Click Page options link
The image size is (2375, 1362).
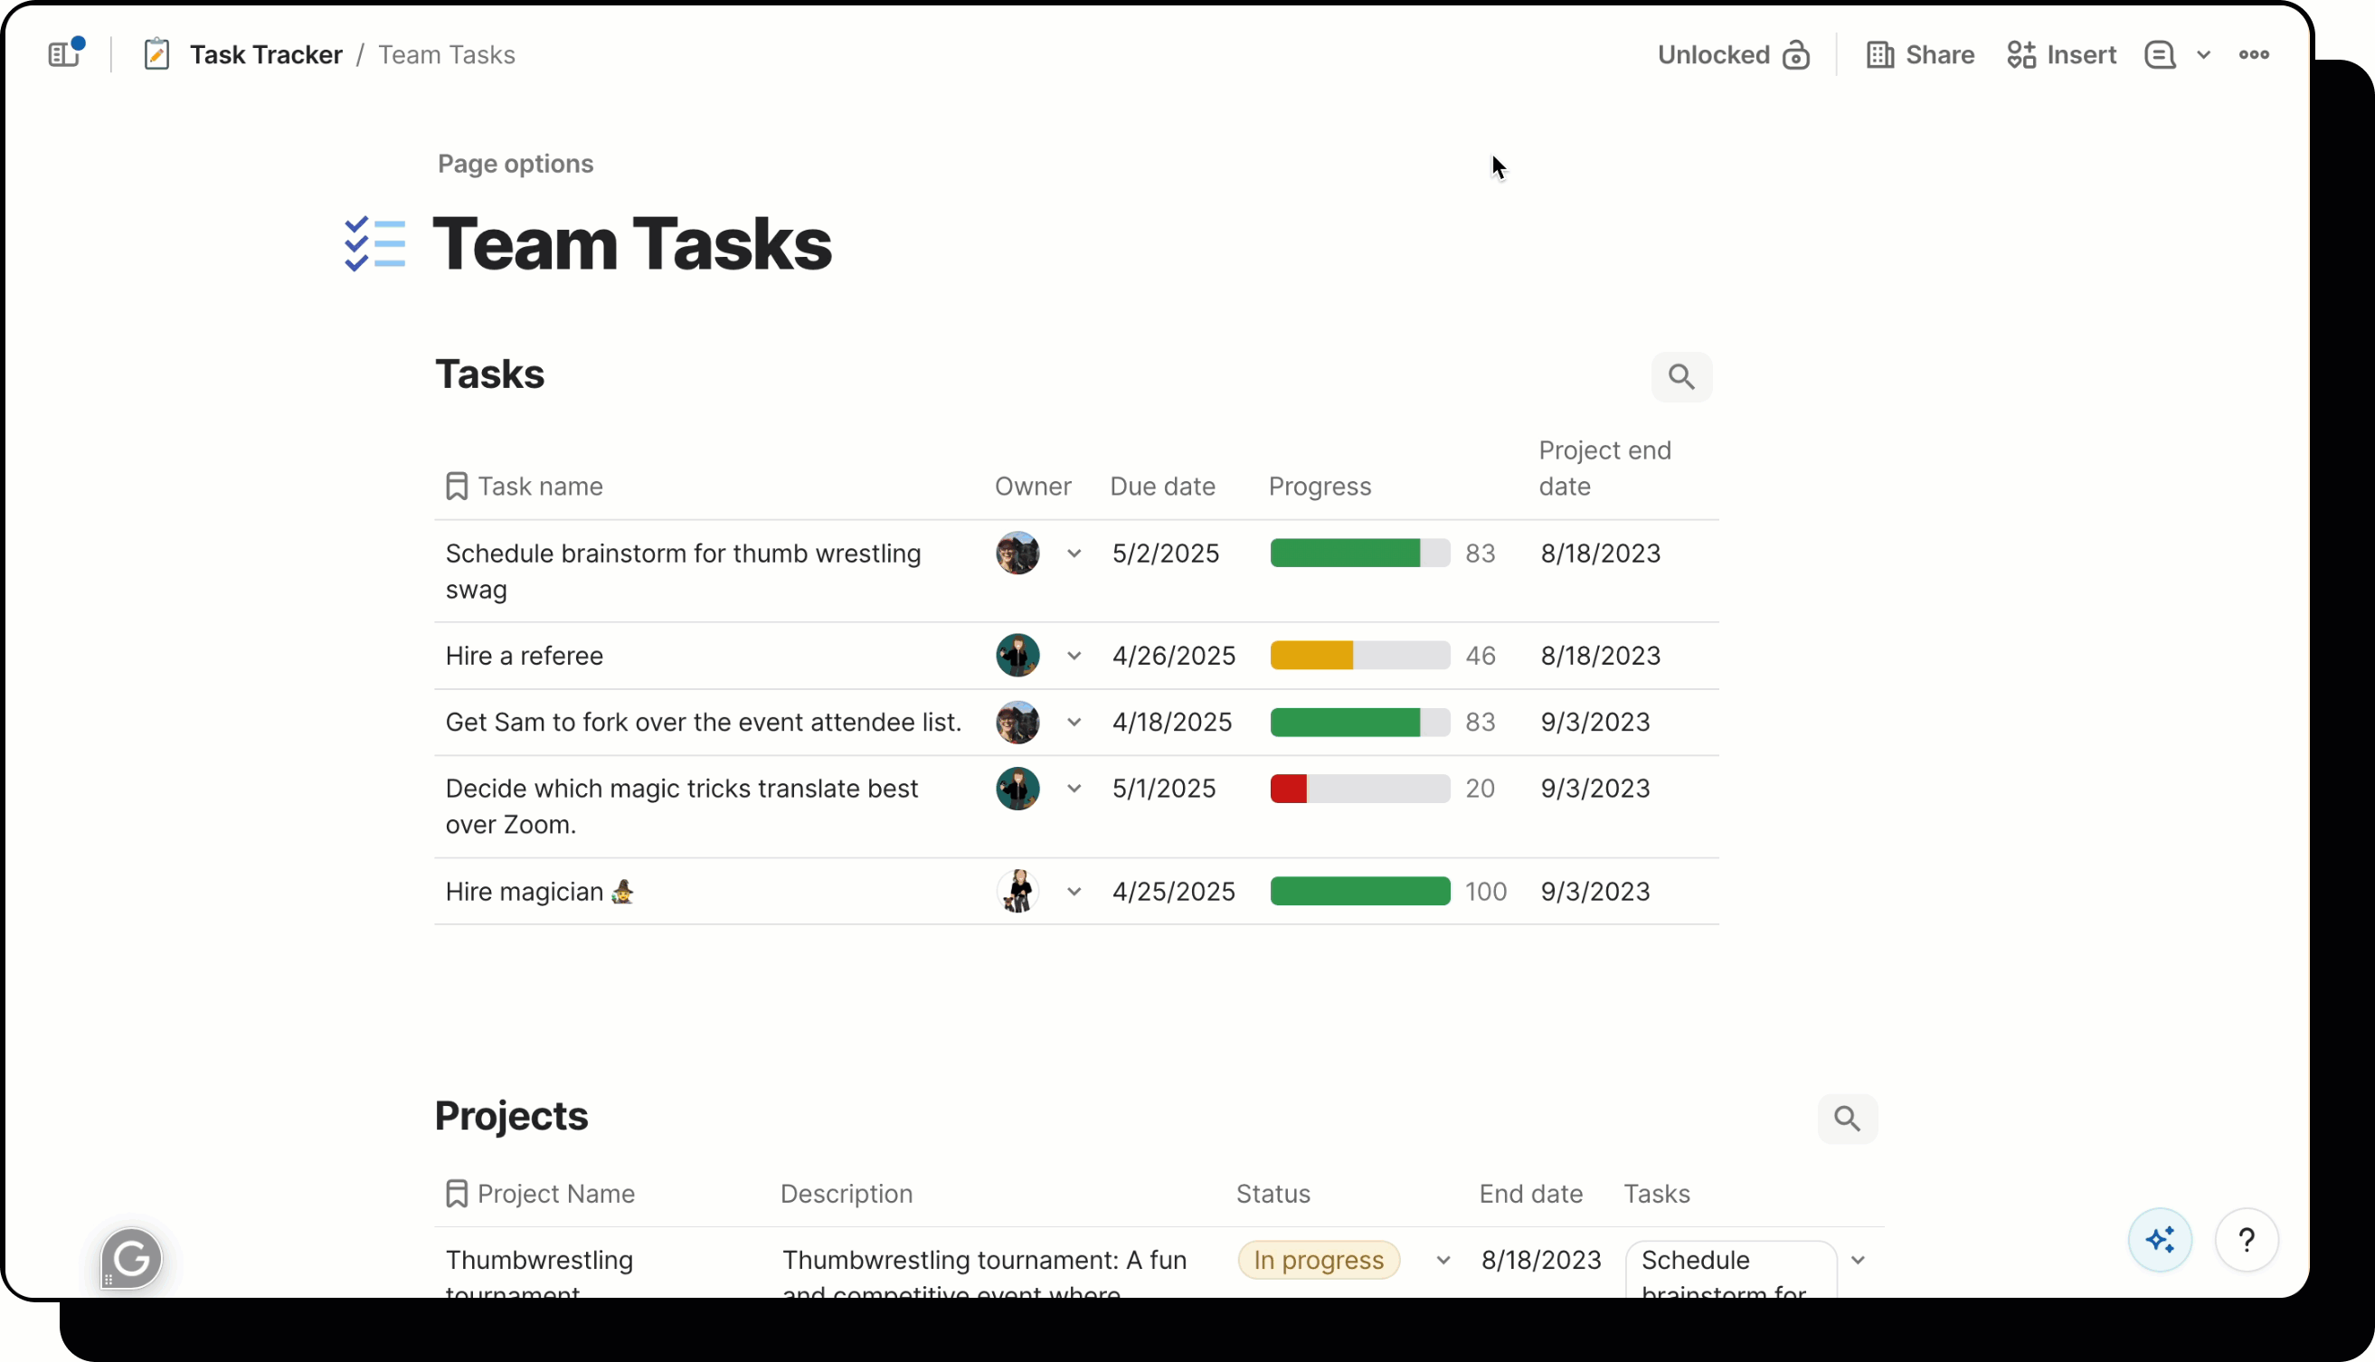coord(516,164)
